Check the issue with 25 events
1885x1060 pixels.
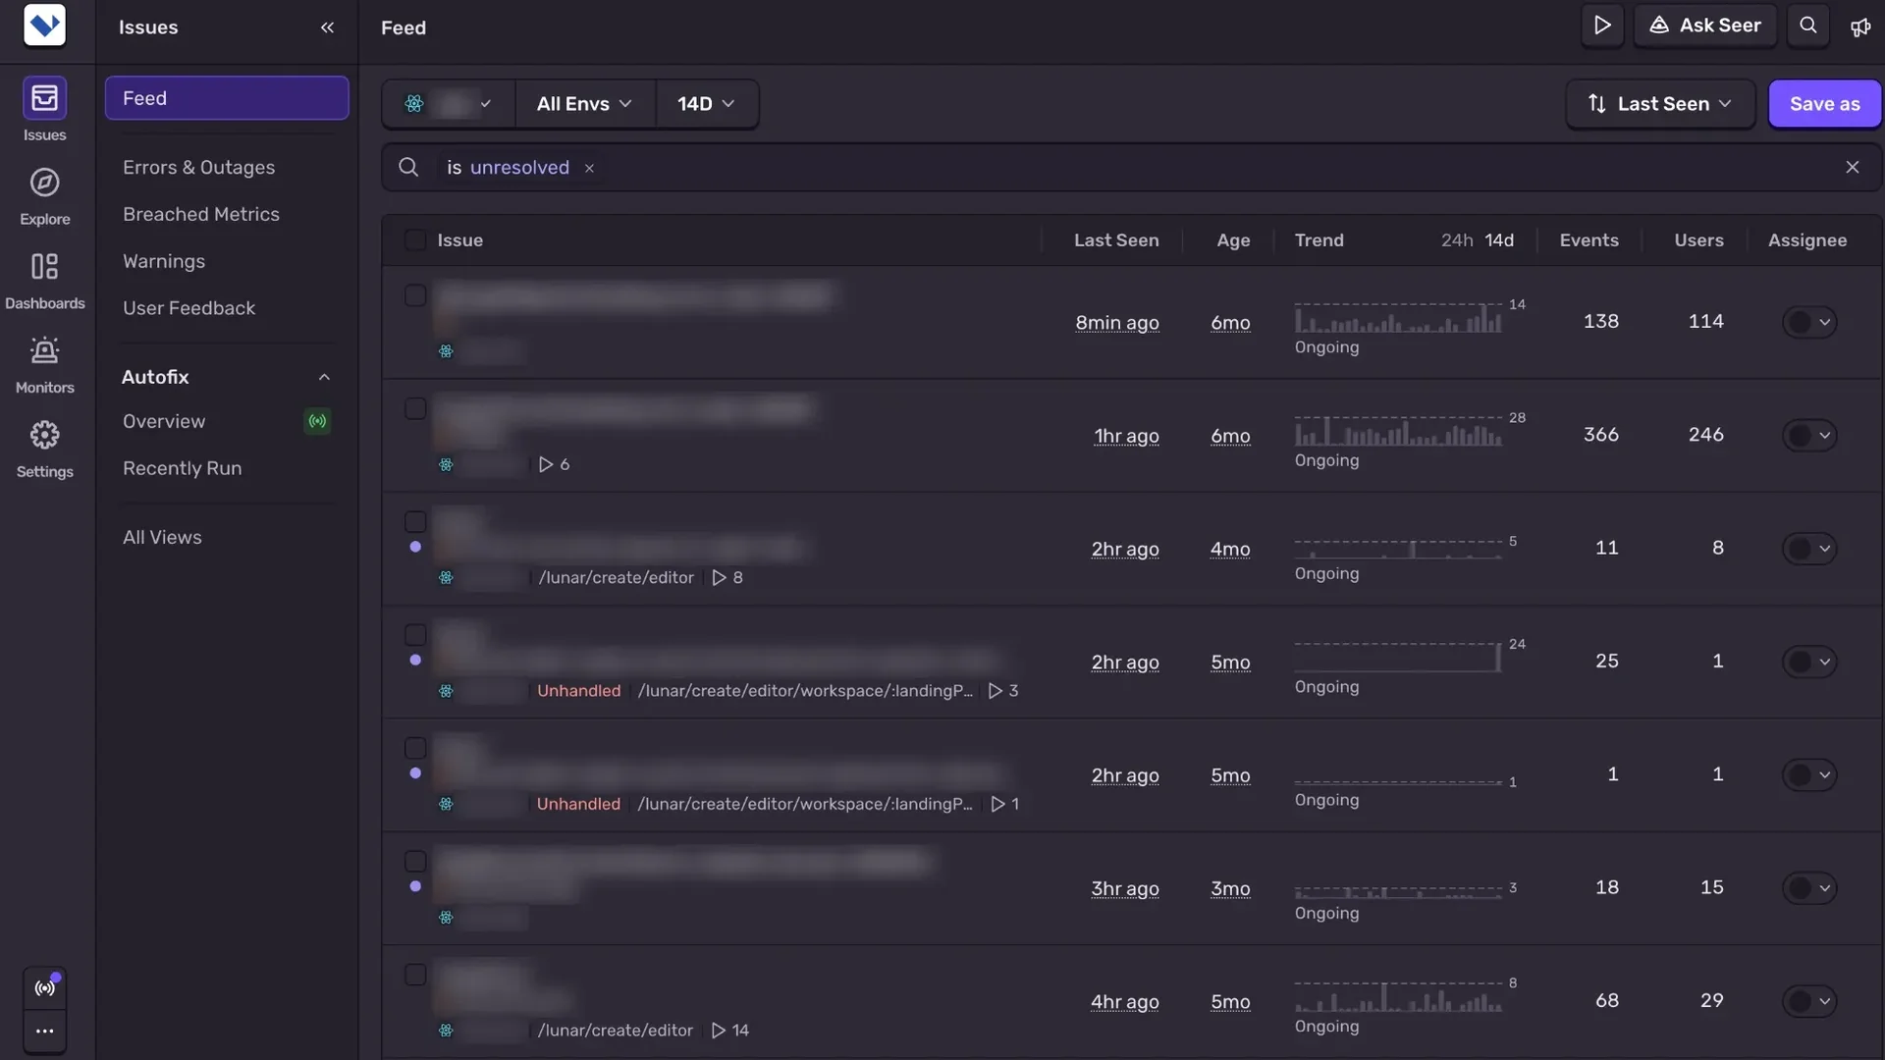[415, 635]
